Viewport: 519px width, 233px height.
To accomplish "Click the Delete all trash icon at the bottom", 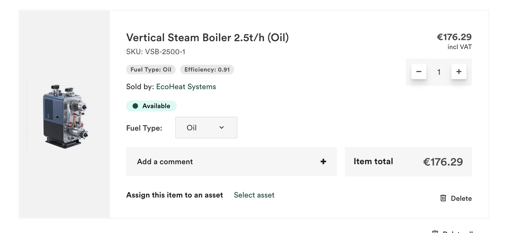I will [x=435, y=232].
